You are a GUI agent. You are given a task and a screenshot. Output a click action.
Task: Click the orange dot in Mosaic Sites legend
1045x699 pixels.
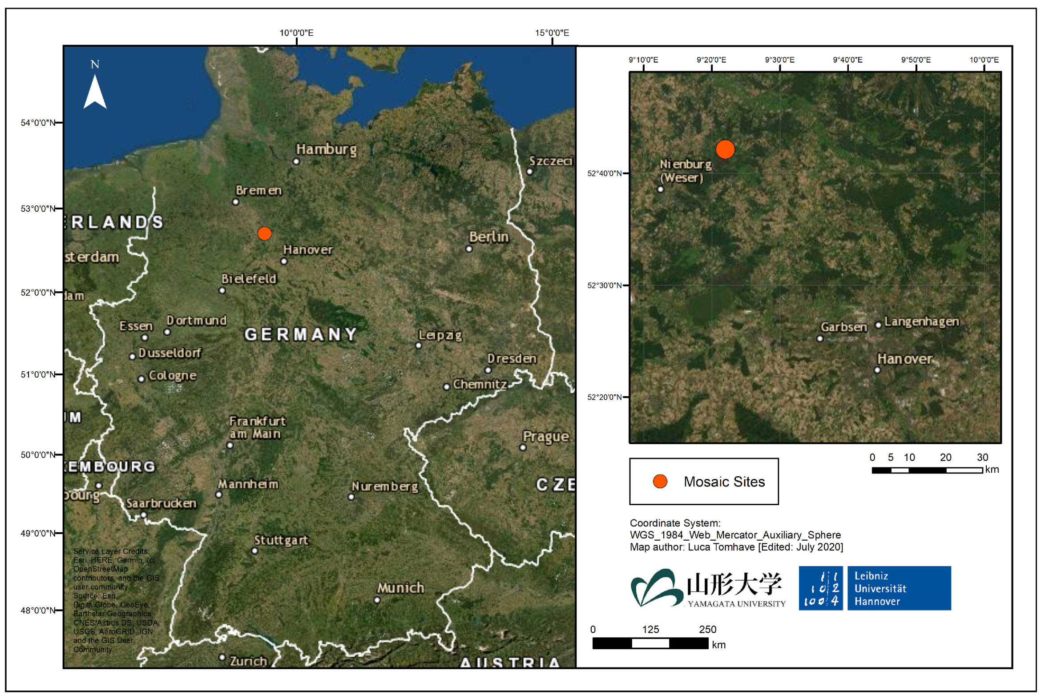pyautogui.click(x=660, y=482)
